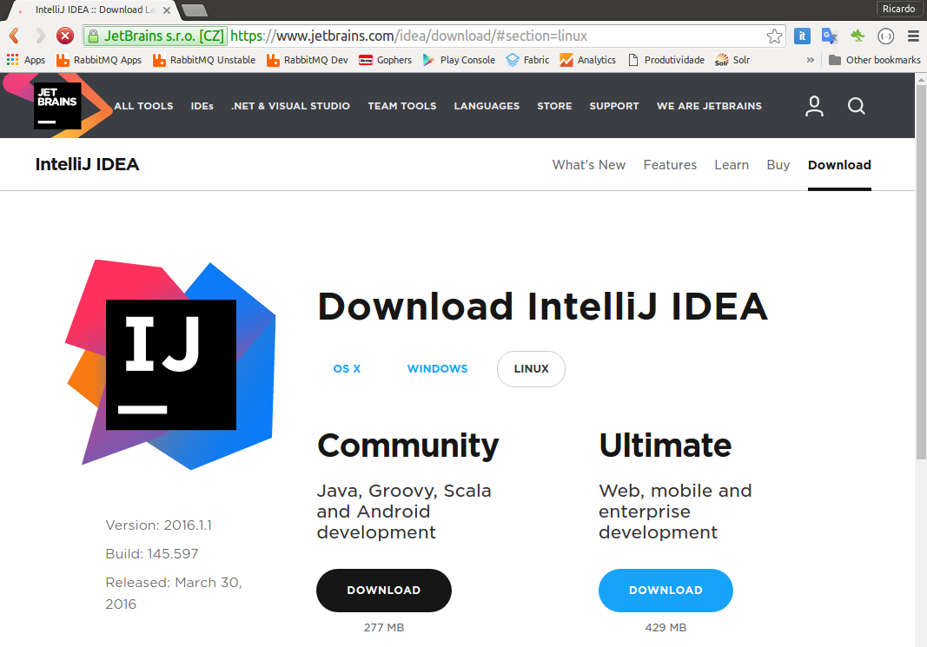Open IDEs menu

(202, 106)
